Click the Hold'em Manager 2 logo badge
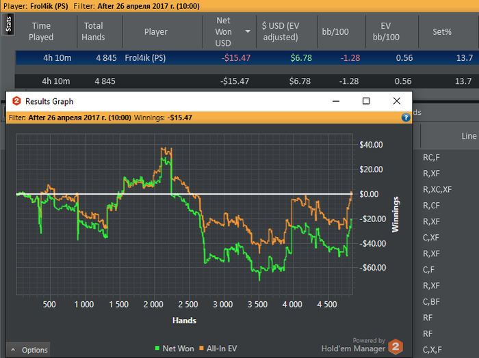Screen dimensions: 479x358 (396, 346)
